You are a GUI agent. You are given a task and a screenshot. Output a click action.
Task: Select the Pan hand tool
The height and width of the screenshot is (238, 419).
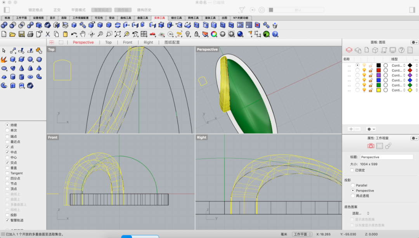[83, 34]
